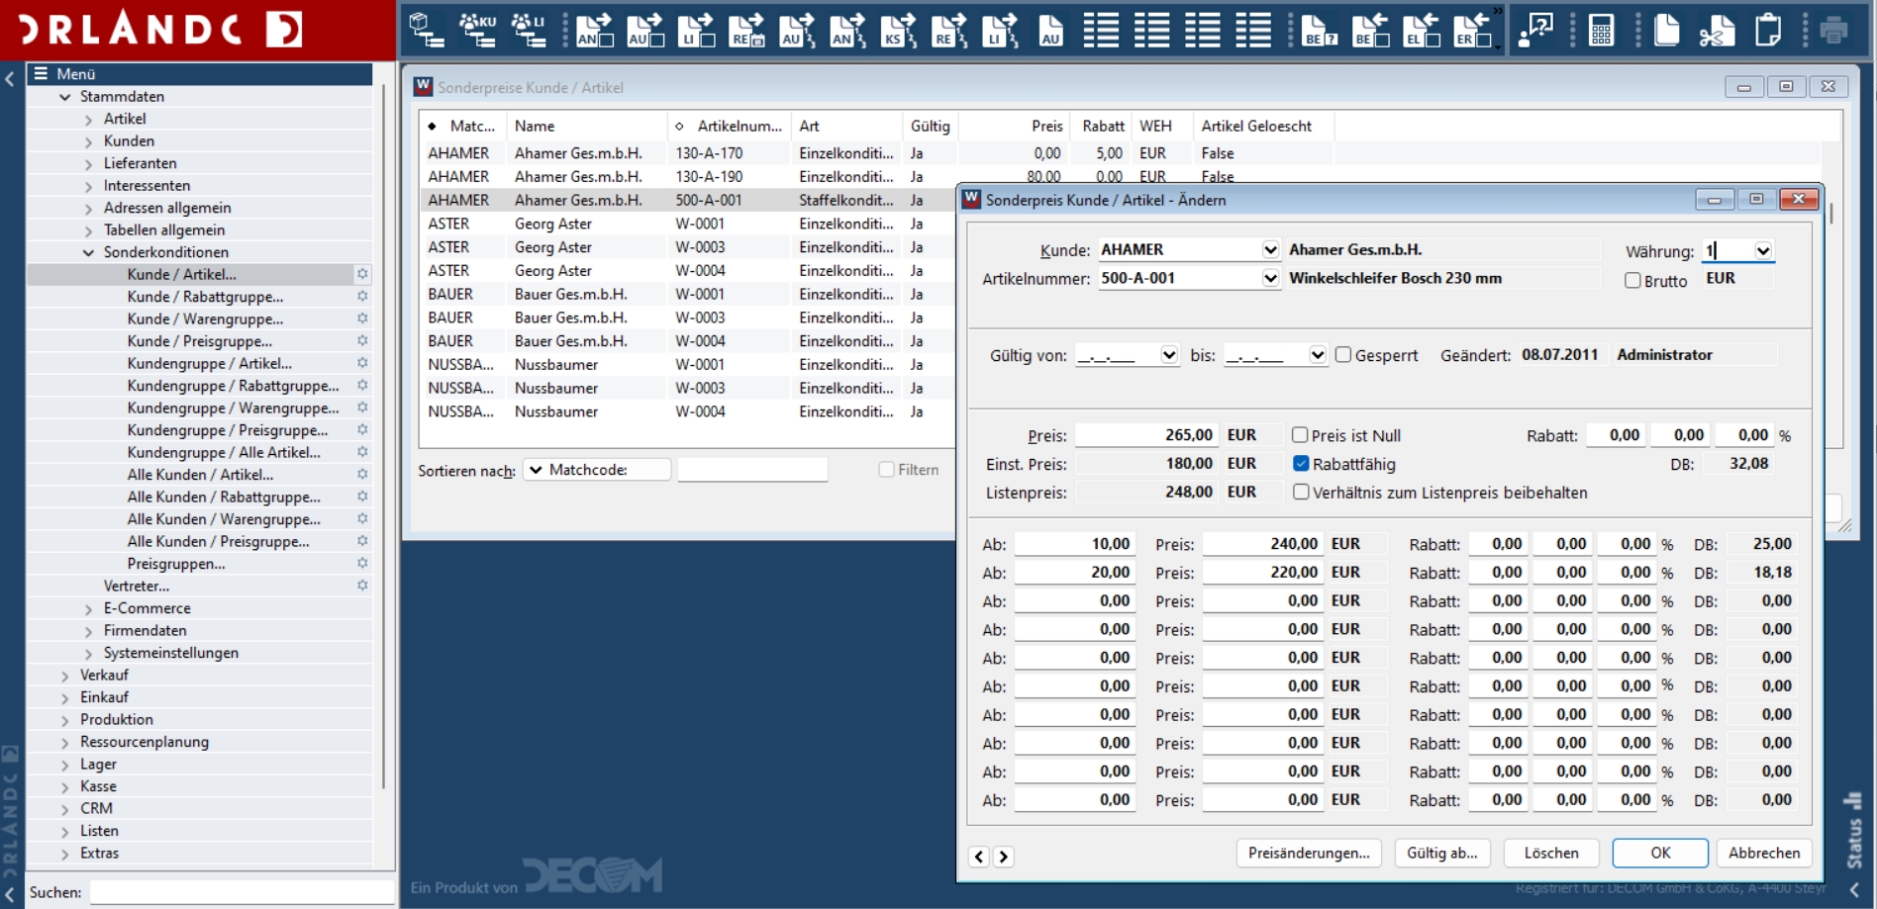
Task: Select Alle Kunden / Warengruppe... entry
Action: click(x=224, y=518)
